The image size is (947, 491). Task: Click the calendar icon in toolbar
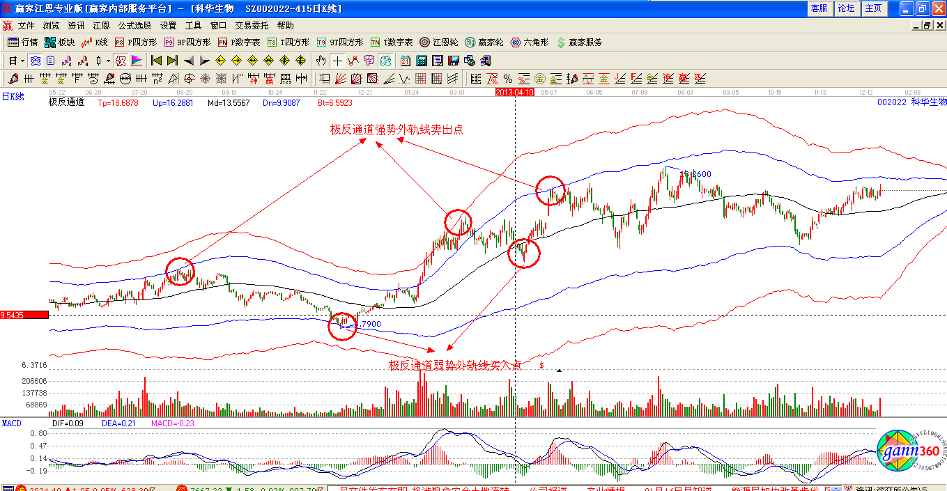404,61
